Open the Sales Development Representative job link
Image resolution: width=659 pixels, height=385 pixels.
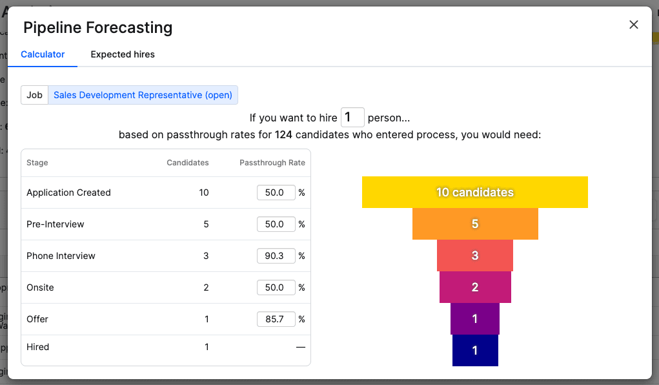143,95
